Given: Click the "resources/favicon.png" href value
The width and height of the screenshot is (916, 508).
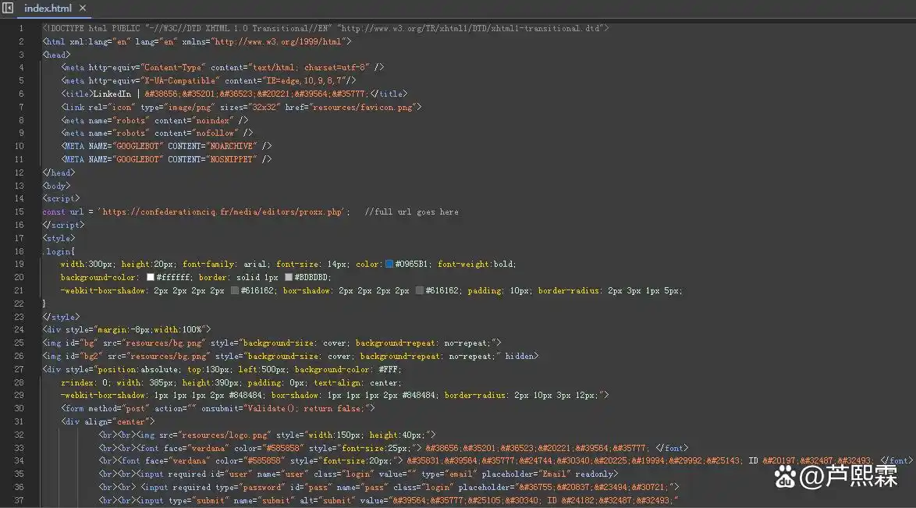Looking at the screenshot, I should [362, 107].
